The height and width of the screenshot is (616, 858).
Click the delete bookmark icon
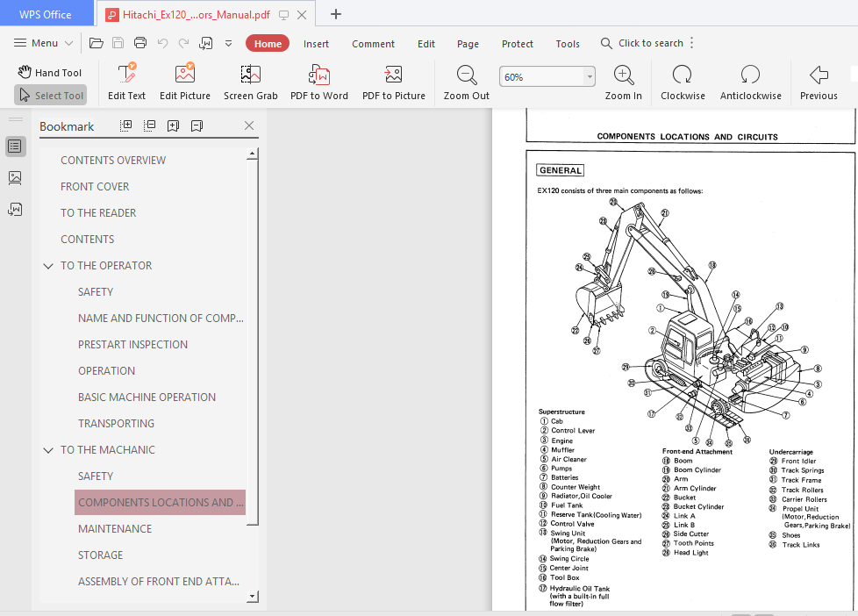(x=197, y=126)
